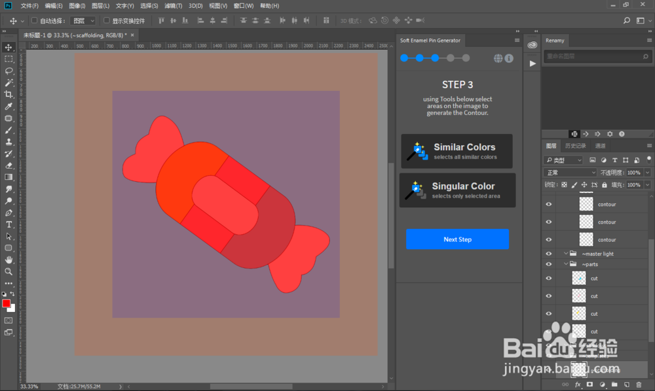The height and width of the screenshot is (391, 655).
Task: Select the Move tool
Action: [x=9, y=47]
